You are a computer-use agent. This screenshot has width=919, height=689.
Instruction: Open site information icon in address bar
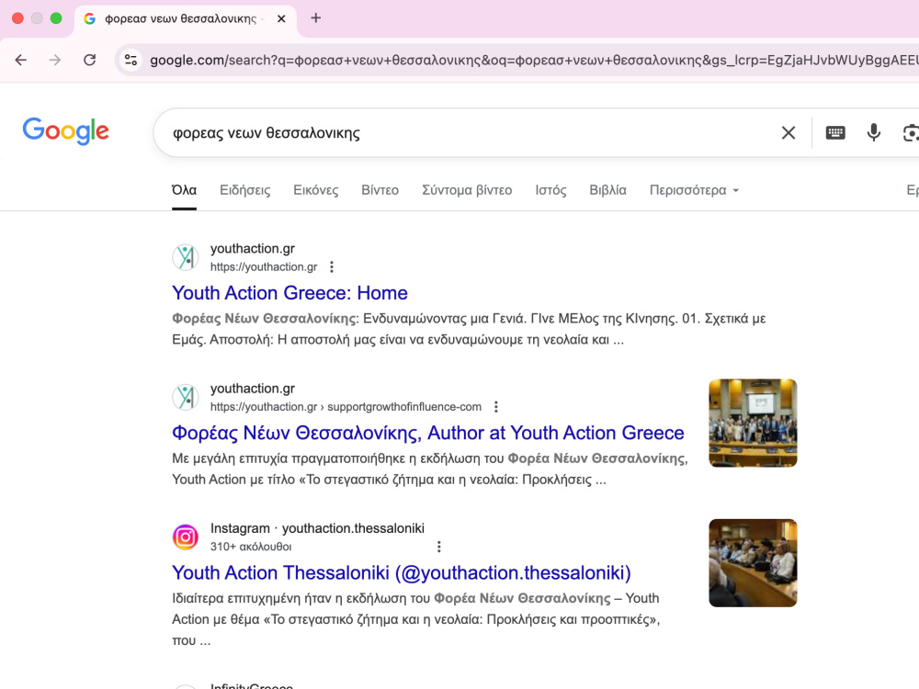131,60
